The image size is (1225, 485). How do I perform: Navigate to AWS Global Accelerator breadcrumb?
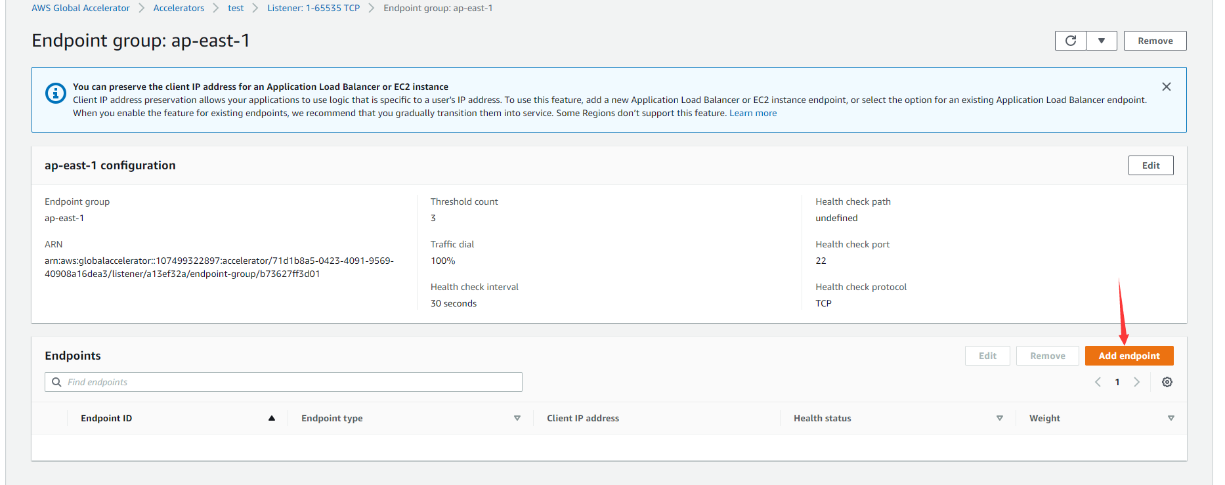tap(81, 8)
